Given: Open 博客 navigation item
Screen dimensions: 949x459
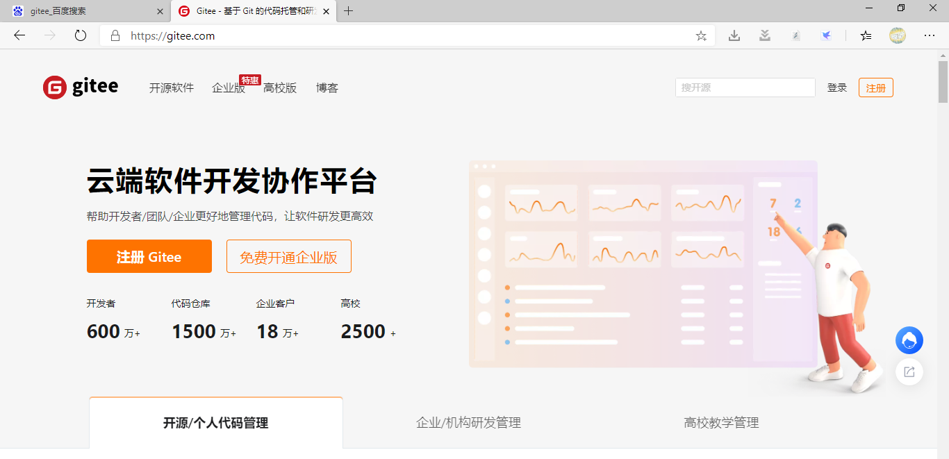Looking at the screenshot, I should tap(327, 88).
